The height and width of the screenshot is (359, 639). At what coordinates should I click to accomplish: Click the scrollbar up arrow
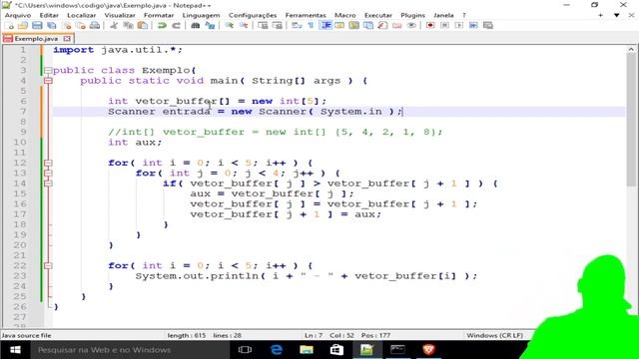[631, 49]
